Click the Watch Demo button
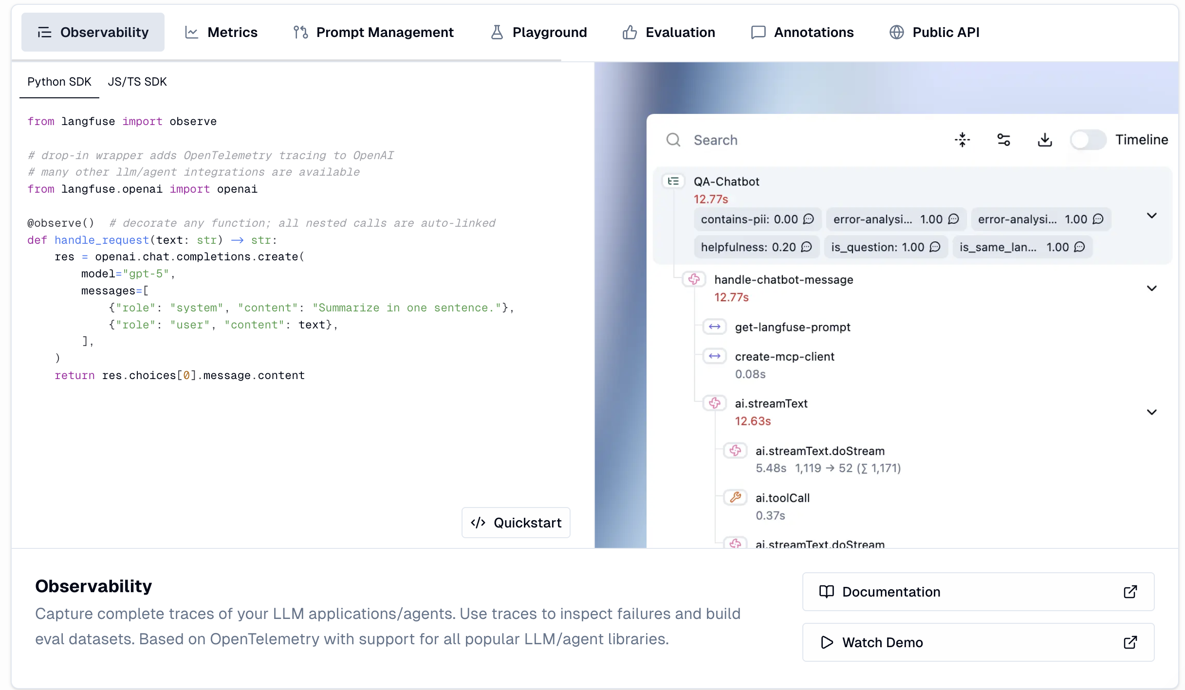The width and height of the screenshot is (1185, 690). tap(978, 642)
